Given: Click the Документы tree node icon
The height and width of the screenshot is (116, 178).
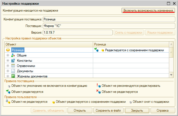Looking at the screenshot, I should 13,71.
